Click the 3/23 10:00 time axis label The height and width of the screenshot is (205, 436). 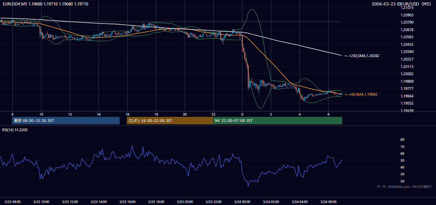pos(41,202)
